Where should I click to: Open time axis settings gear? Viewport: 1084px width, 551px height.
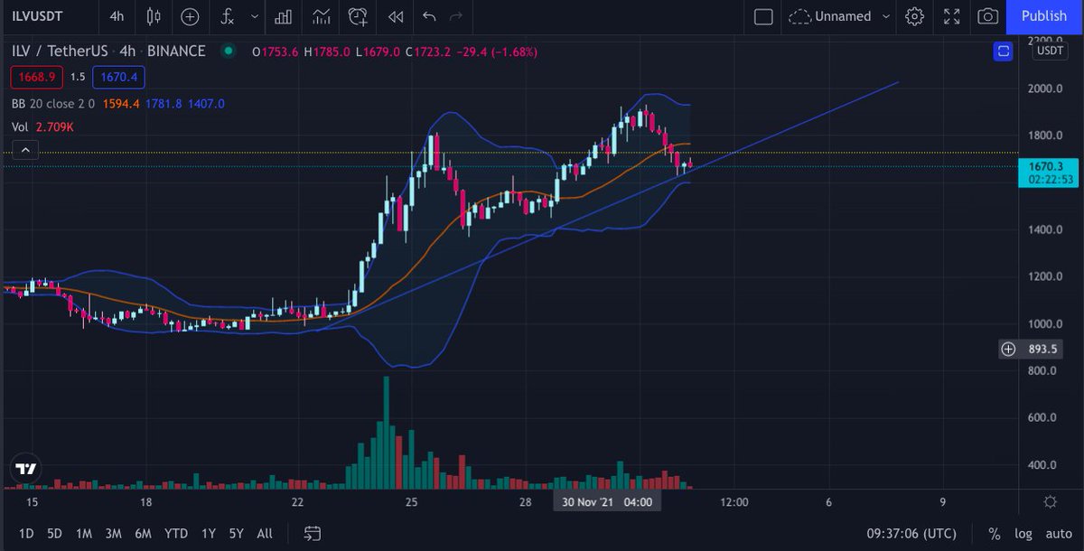(1051, 502)
